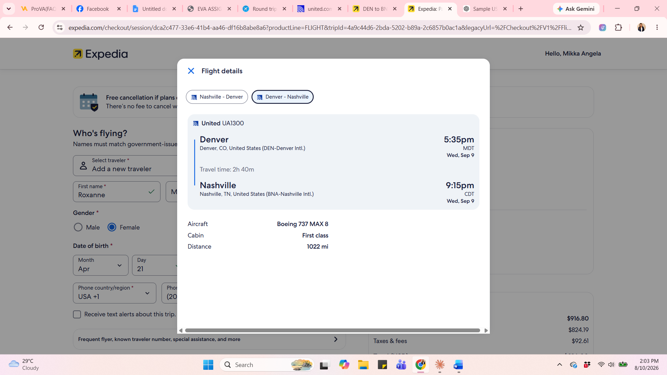The height and width of the screenshot is (375, 667).
Task: Open File Explorer from taskbar
Action: point(363,365)
